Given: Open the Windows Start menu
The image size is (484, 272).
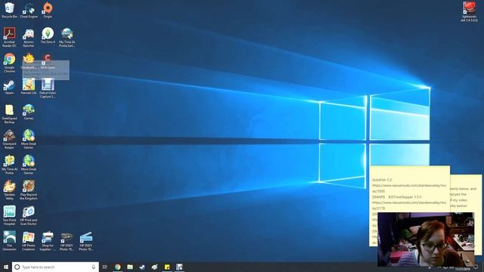Looking at the screenshot, I should pyautogui.click(x=6, y=267).
